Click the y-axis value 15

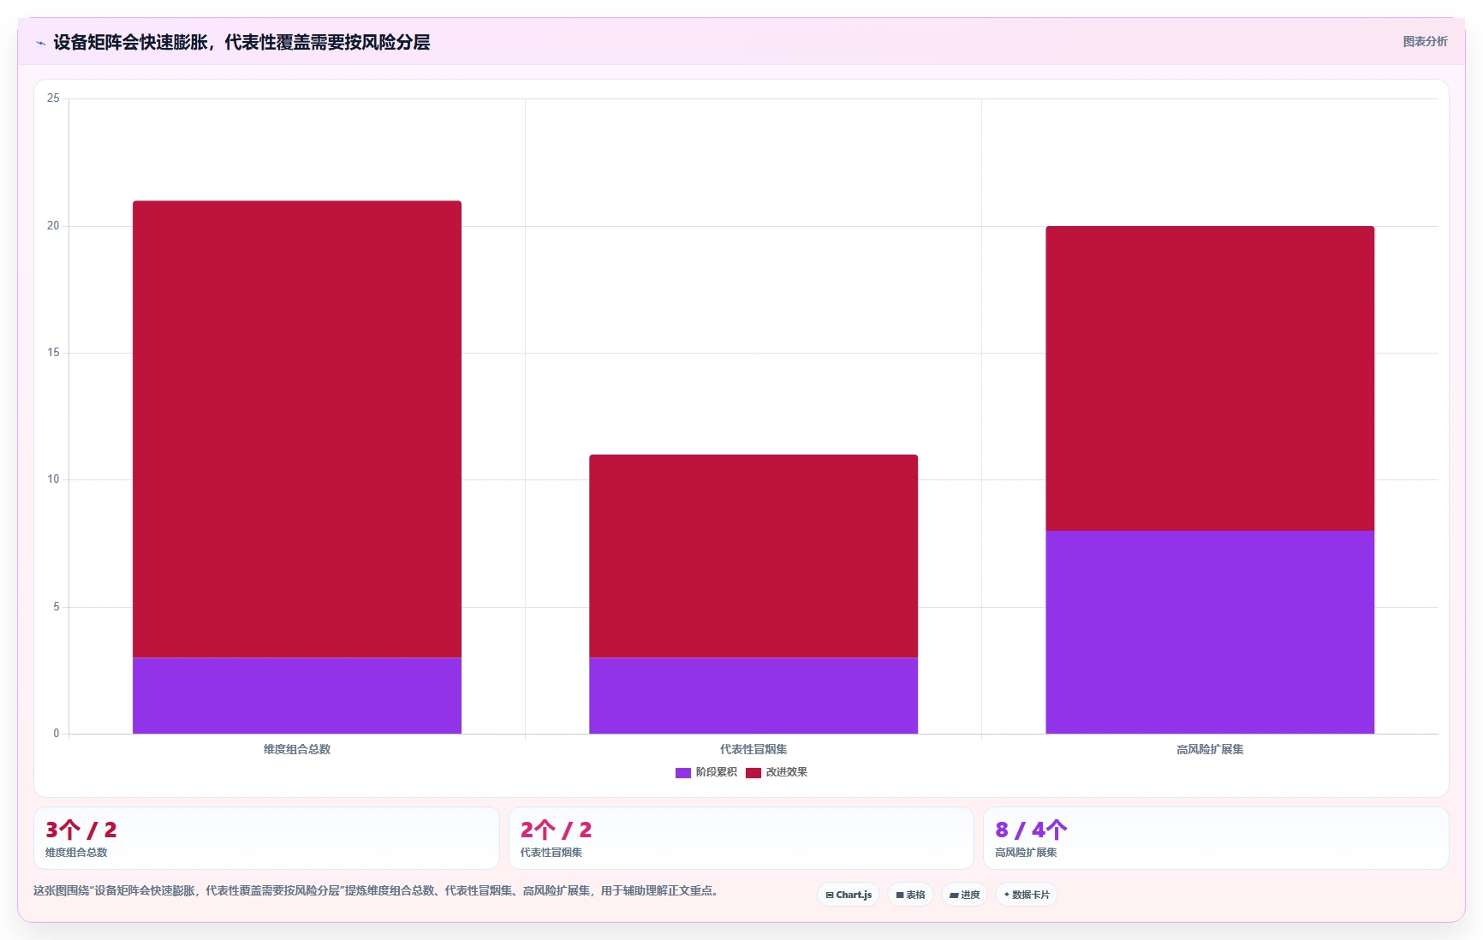click(53, 353)
